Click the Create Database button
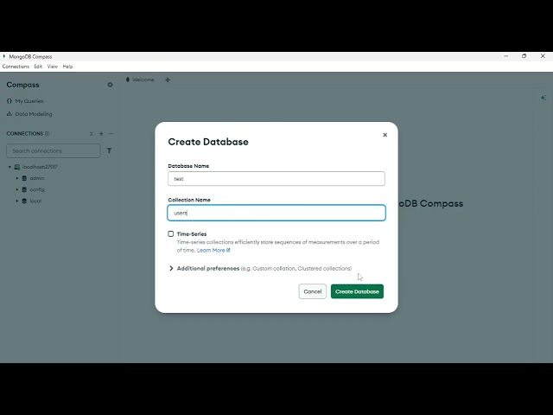 357,291
